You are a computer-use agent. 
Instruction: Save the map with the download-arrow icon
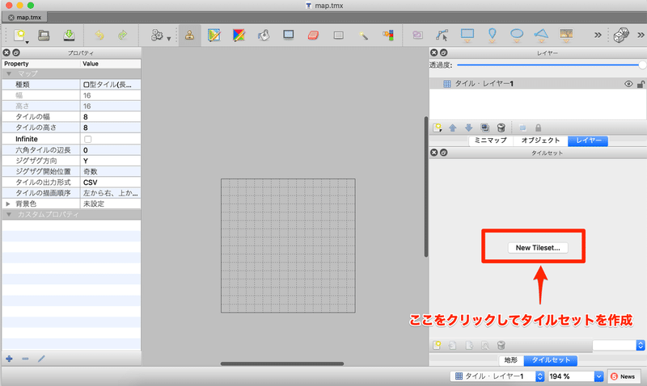[x=69, y=35]
